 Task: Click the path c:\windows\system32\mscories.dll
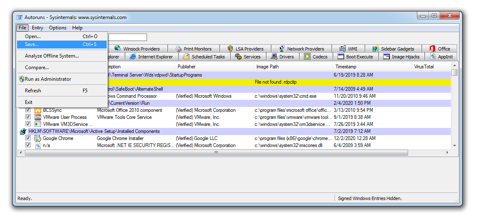click(x=289, y=145)
